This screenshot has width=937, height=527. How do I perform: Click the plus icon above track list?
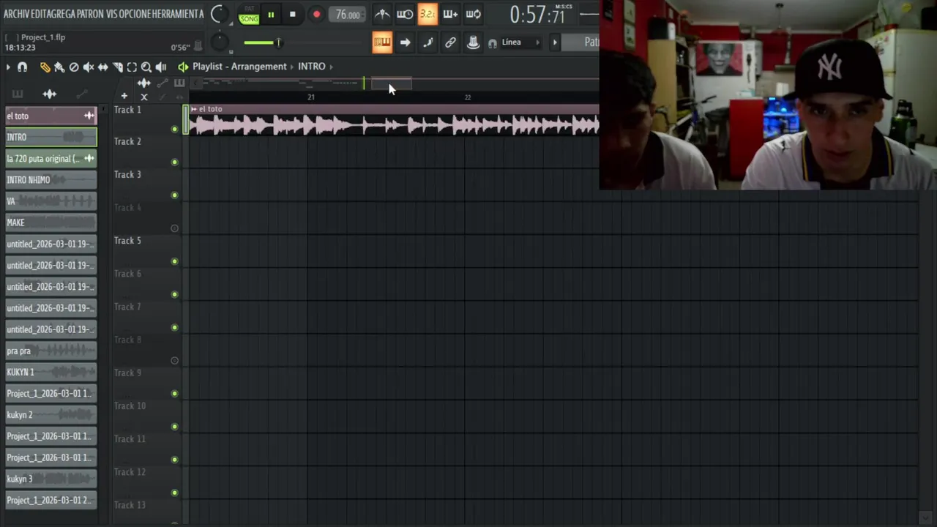[x=124, y=96]
